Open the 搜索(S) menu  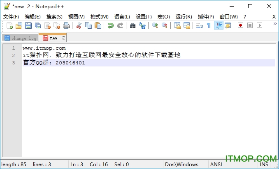pyautogui.click(x=54, y=17)
